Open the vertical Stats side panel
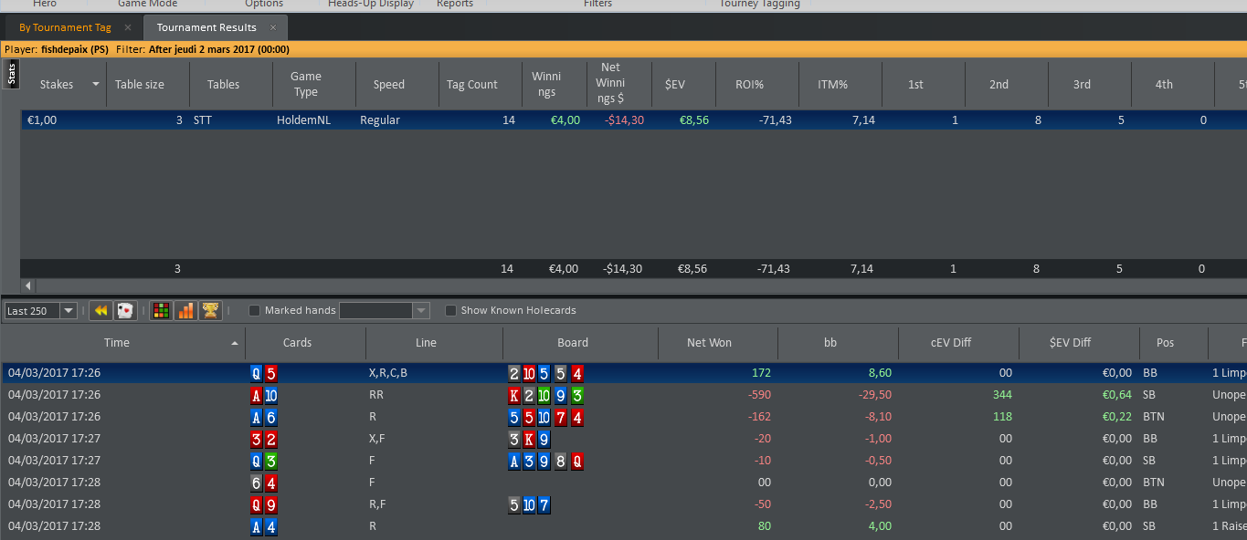1247x540 pixels. (11, 73)
